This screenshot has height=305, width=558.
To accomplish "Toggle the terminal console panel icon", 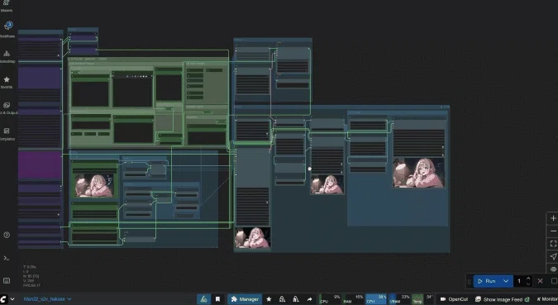I will [x=7, y=258].
